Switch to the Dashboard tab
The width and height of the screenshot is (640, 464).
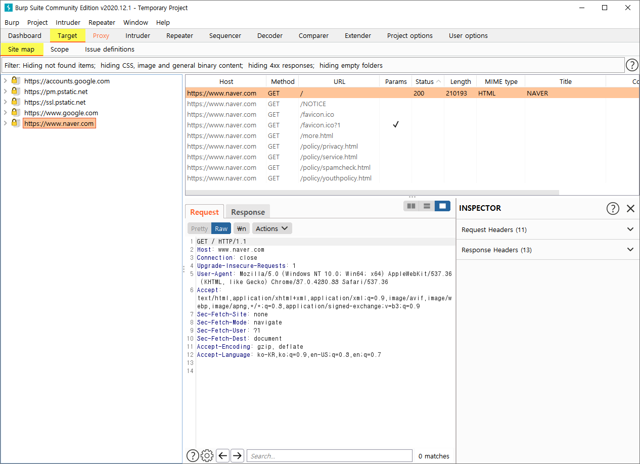[x=25, y=35]
